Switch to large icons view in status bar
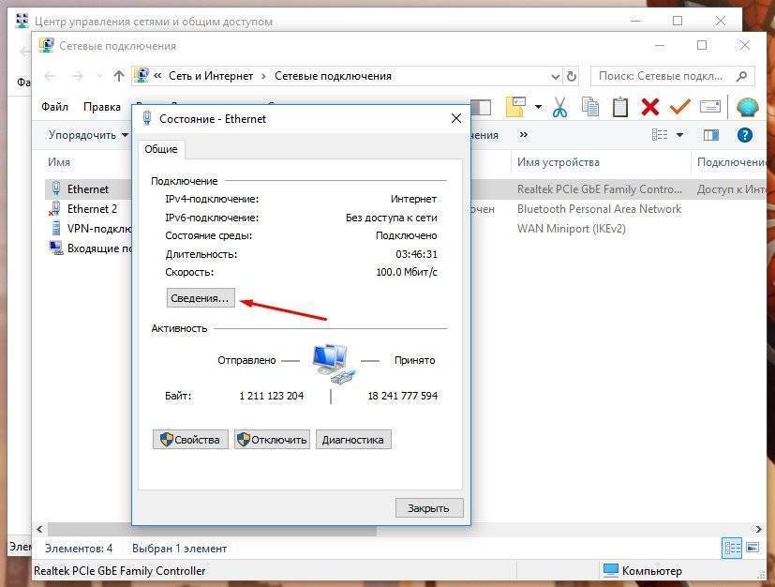Image resolution: width=775 pixels, height=587 pixels. click(x=753, y=548)
